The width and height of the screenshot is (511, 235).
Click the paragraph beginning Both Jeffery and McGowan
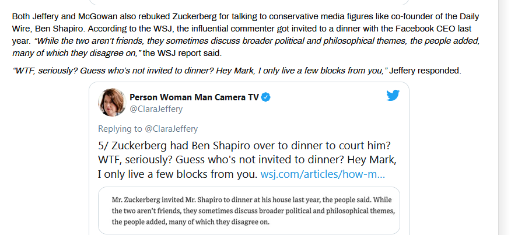click(x=246, y=35)
